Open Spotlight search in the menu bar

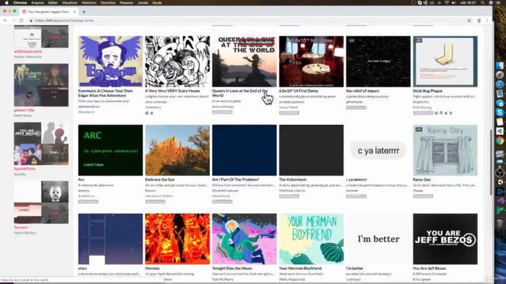(483, 2)
